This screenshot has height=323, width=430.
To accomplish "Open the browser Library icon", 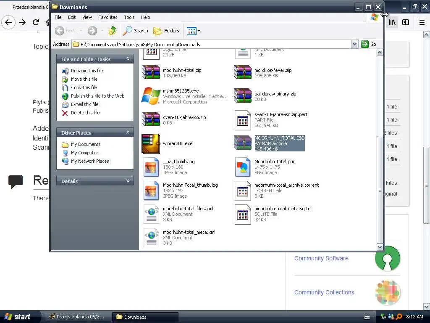I will (x=392, y=22).
